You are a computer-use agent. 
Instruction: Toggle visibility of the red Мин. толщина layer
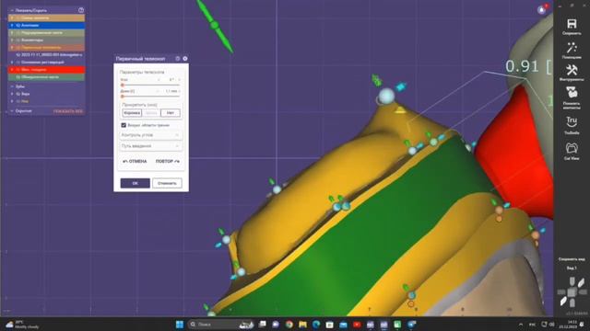click(18, 70)
